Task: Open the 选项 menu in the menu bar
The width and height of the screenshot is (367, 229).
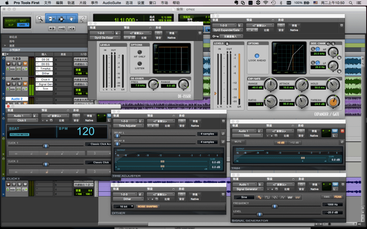Action: [x=128, y=3]
